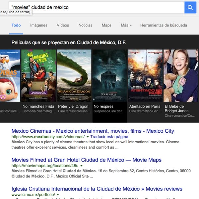Open the Peter y el Dragón poster

(74, 76)
